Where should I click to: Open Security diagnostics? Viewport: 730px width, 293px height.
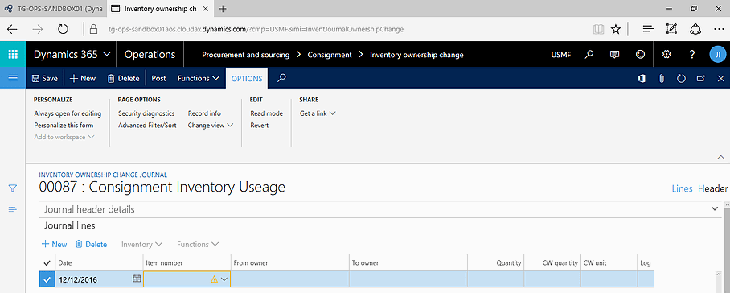pos(146,113)
